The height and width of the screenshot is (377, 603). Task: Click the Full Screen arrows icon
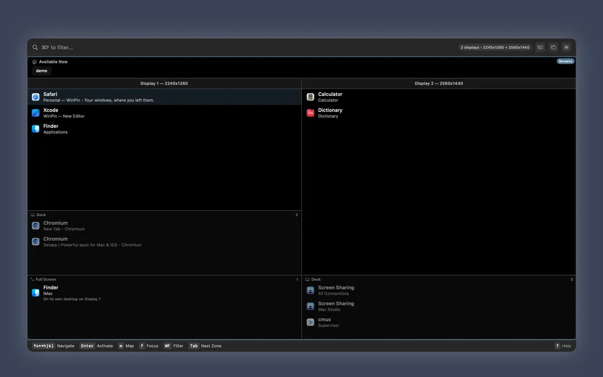pyautogui.click(x=33, y=280)
